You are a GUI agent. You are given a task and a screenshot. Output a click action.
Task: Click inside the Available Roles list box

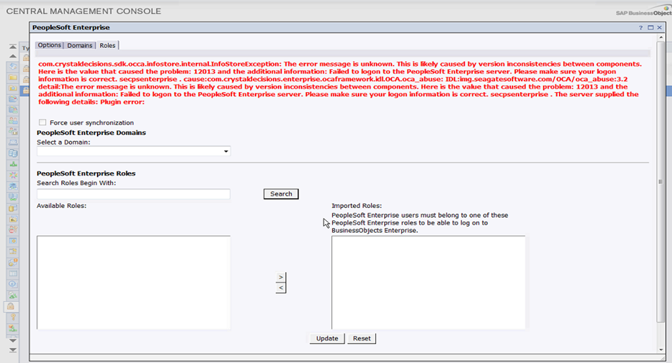133,282
